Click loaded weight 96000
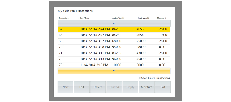The image size is (231, 102). click(x=117, y=59)
